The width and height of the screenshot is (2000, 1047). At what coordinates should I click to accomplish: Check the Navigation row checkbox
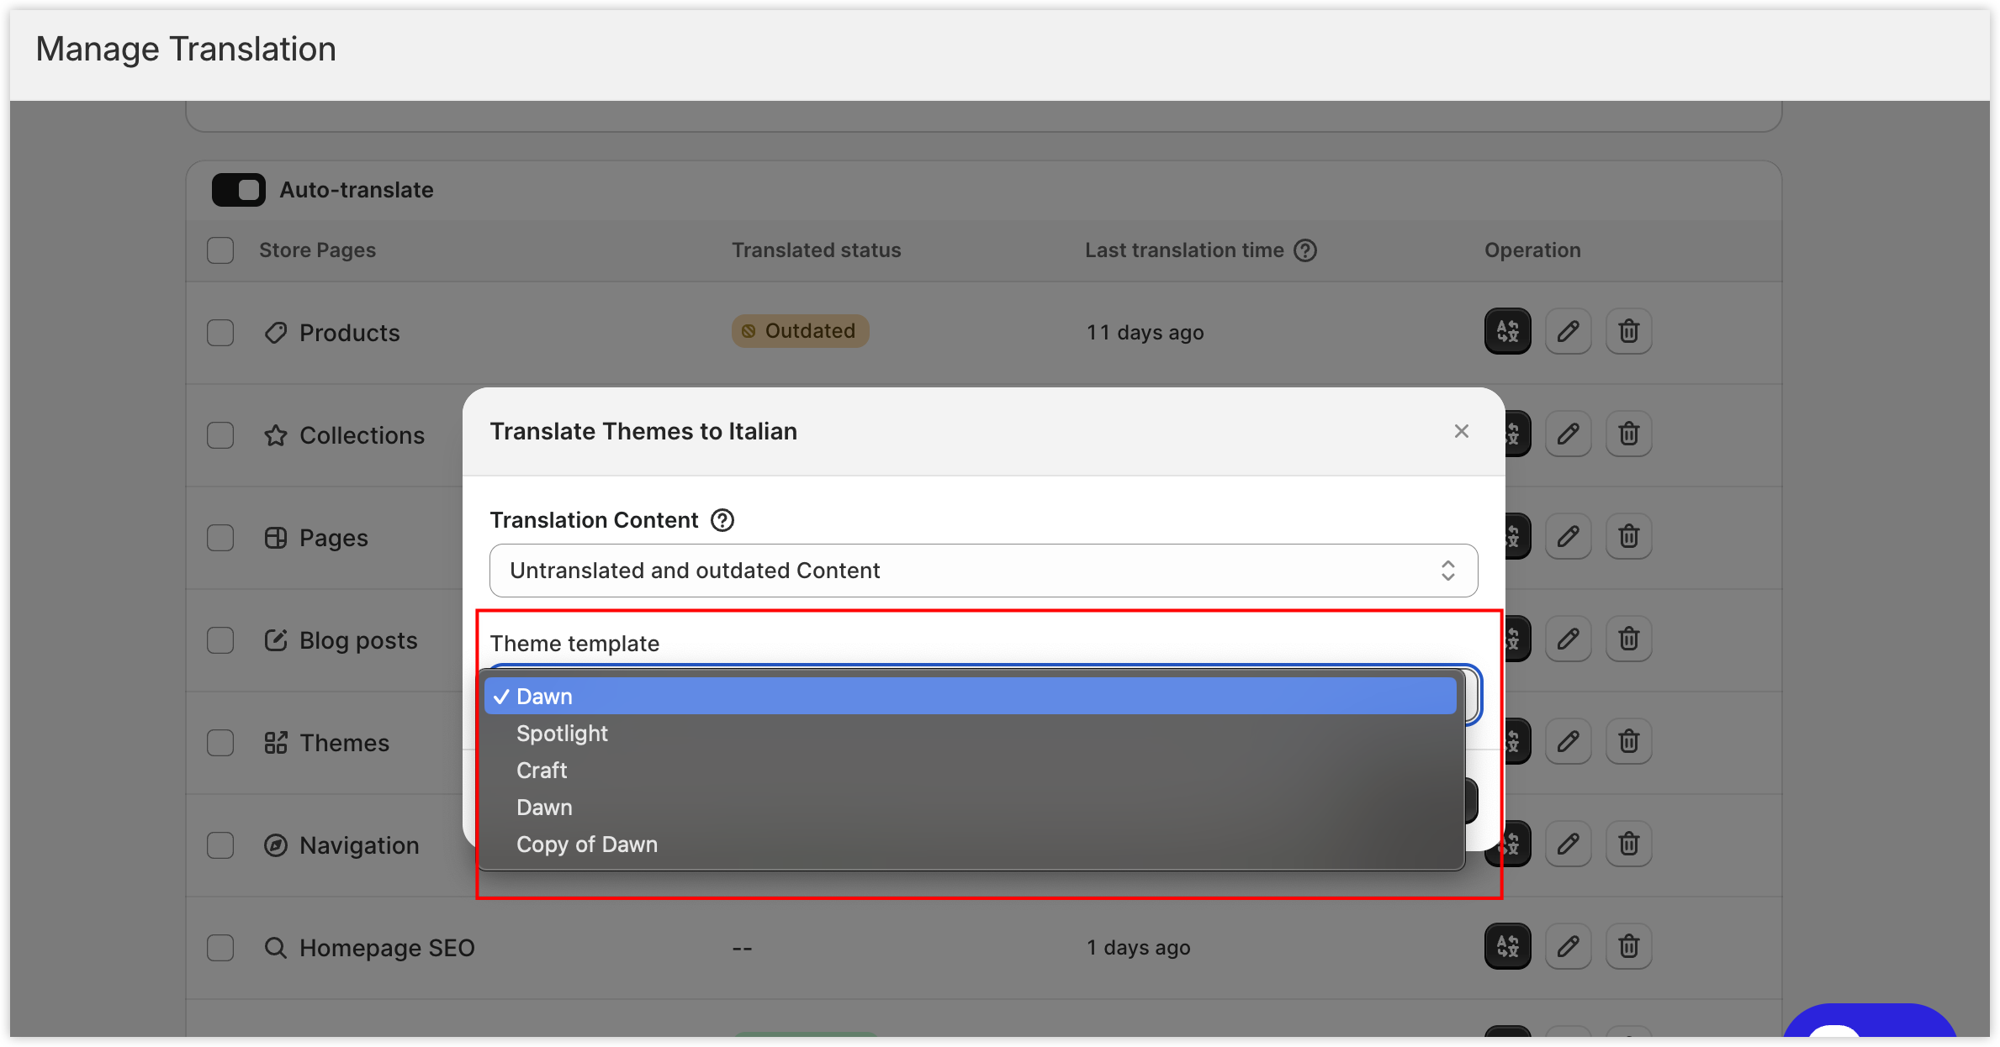click(x=220, y=845)
